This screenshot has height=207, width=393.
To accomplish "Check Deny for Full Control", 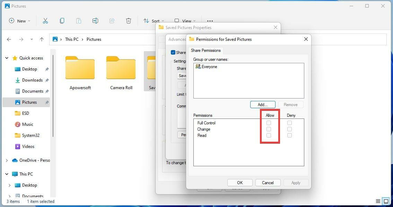I will pyautogui.click(x=289, y=123).
